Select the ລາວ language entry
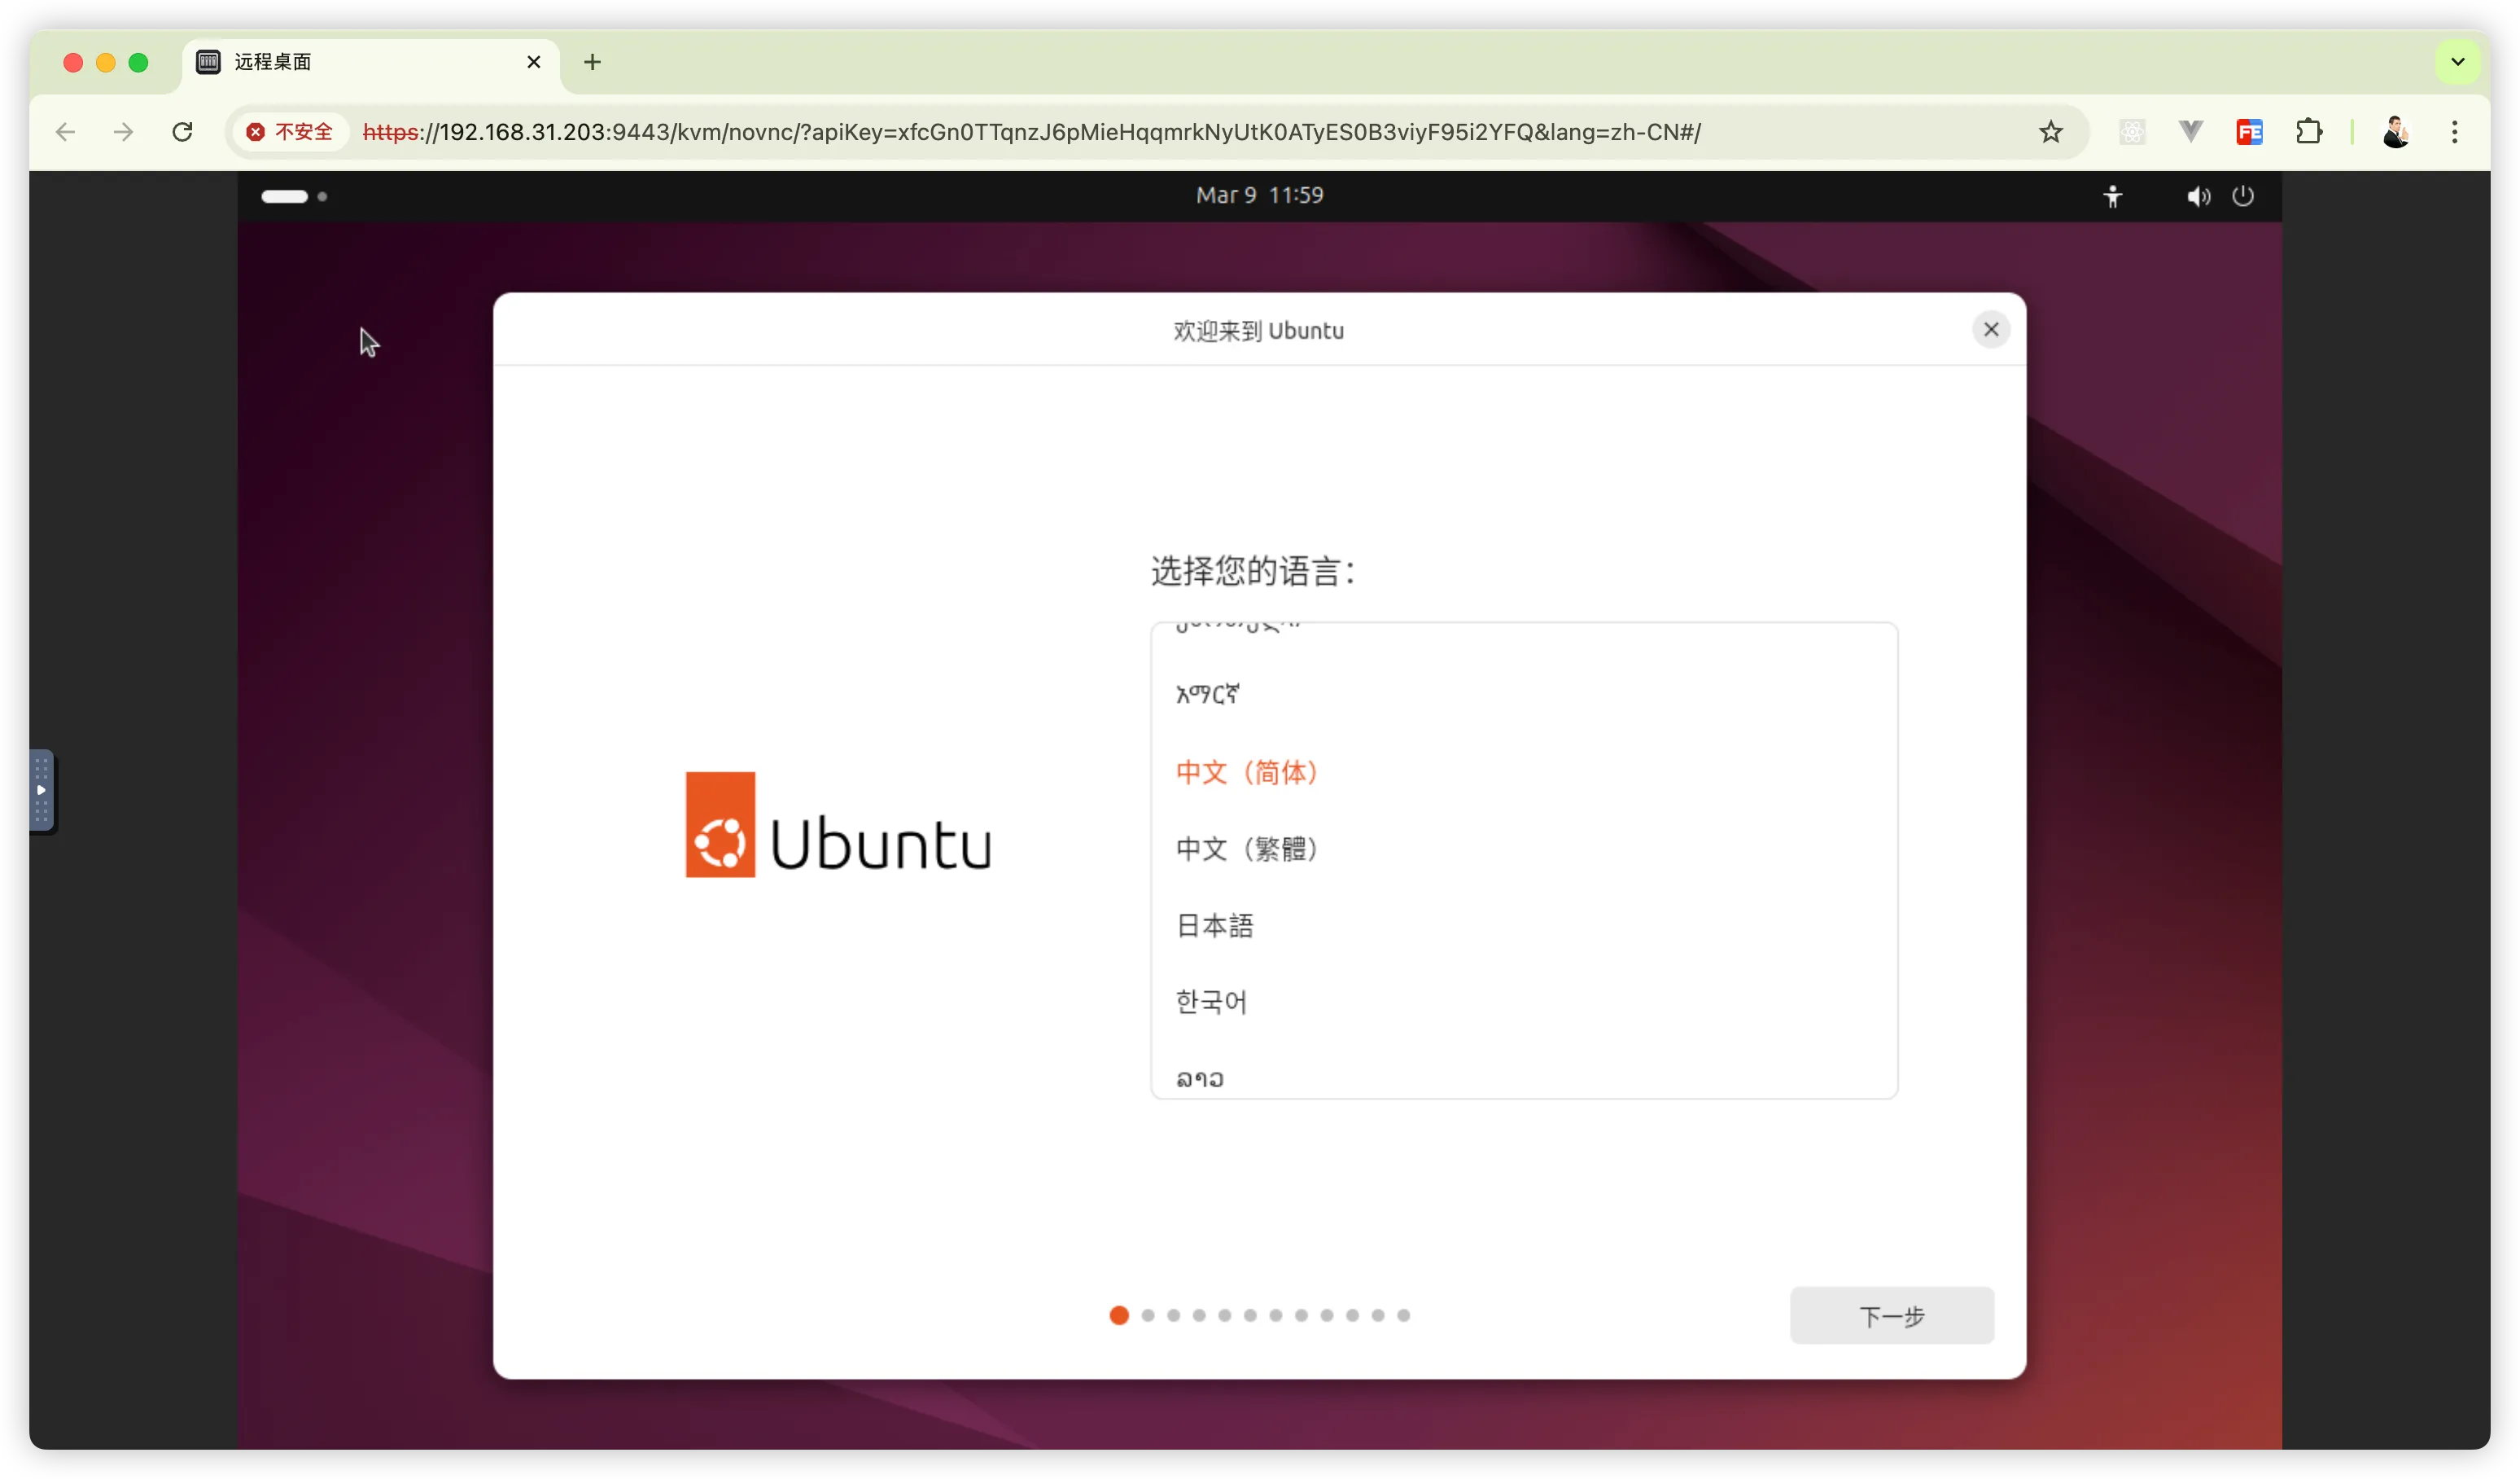 [x=1524, y=1076]
